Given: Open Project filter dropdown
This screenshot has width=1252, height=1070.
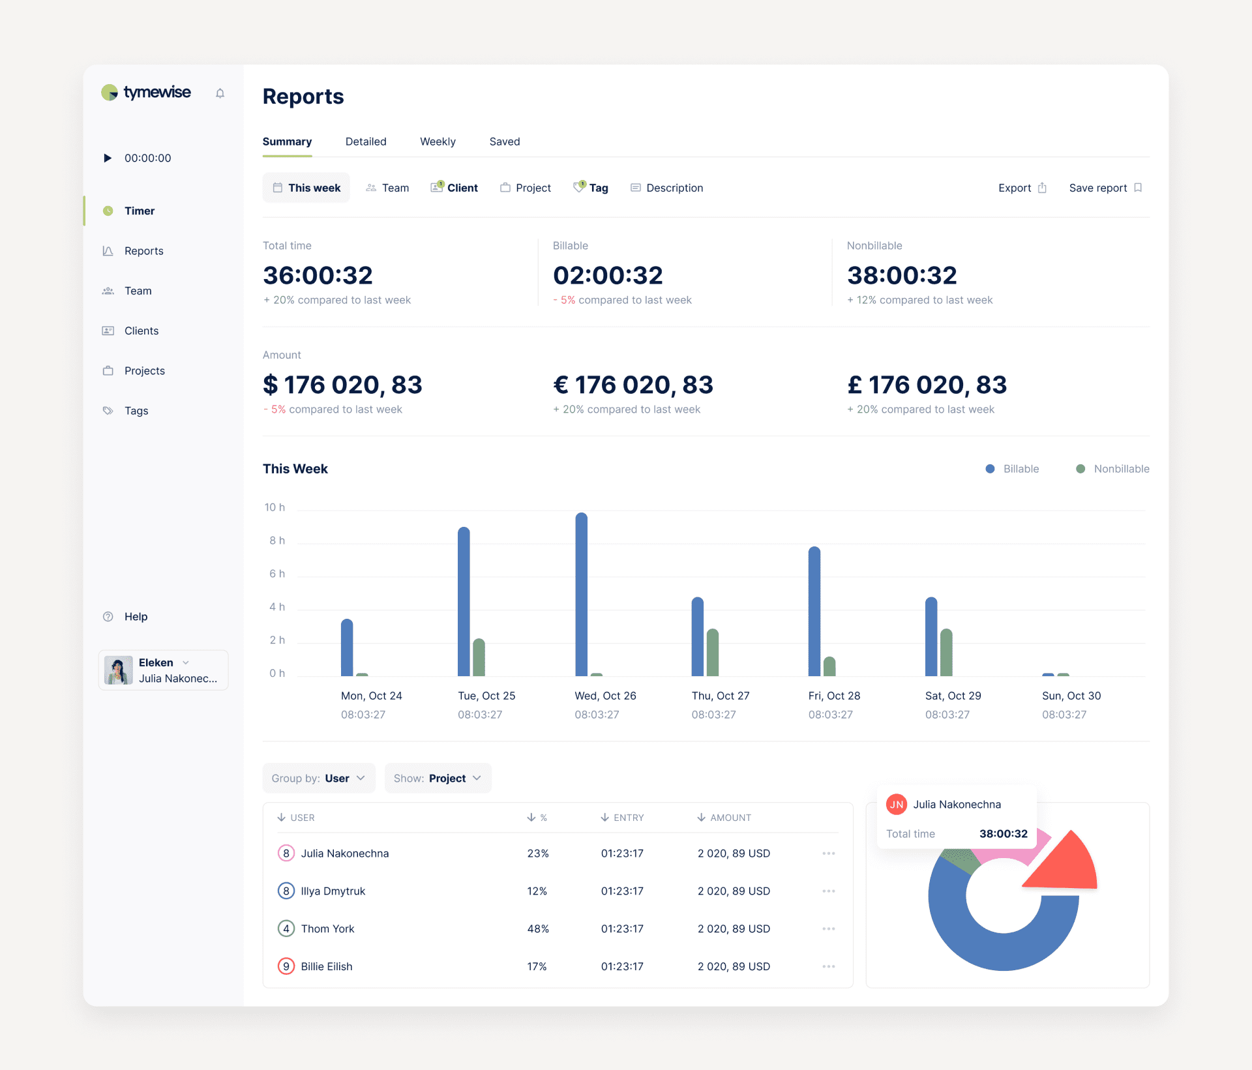Looking at the screenshot, I should point(526,188).
